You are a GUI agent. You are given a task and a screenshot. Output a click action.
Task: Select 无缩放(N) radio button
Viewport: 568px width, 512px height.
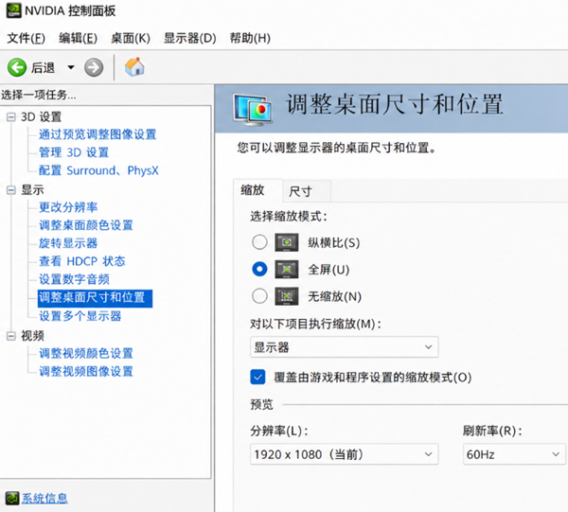coord(259,296)
